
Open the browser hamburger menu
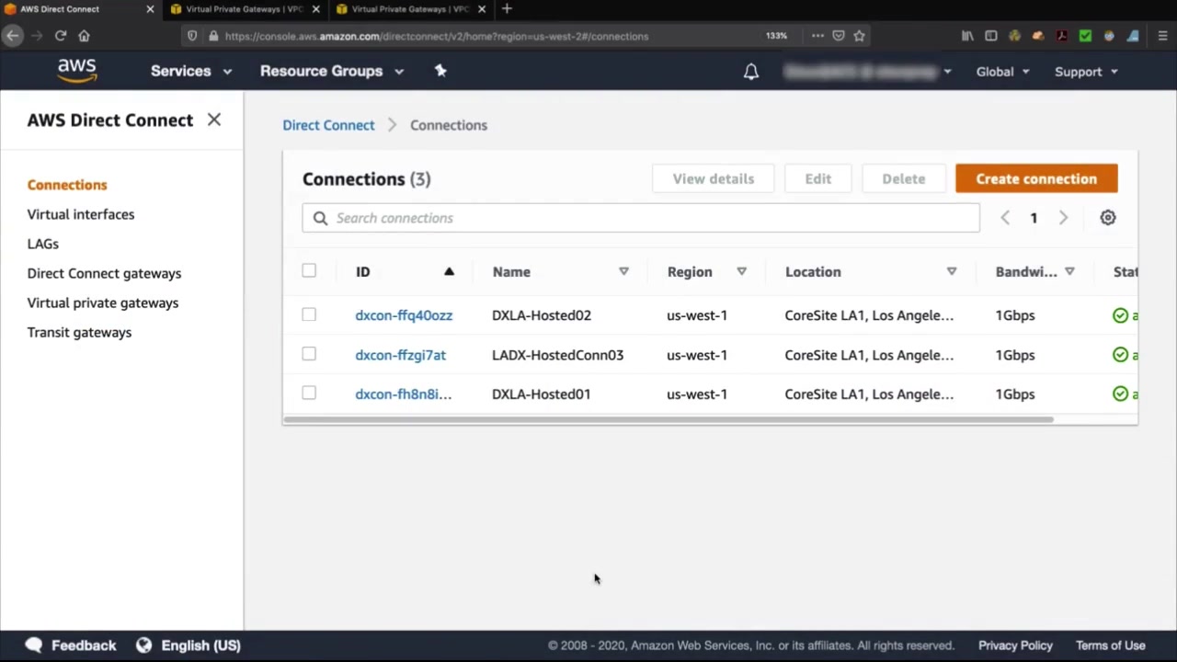1162,36
